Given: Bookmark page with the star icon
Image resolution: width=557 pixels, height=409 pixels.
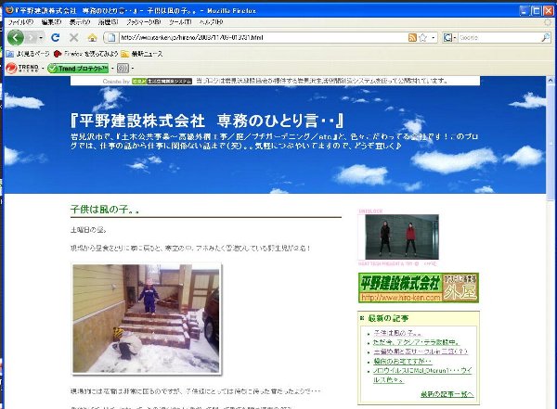Looking at the screenshot, I should pyautogui.click(x=422, y=37).
